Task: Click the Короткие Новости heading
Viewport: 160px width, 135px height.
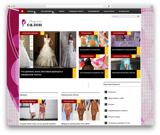Action: click(112, 84)
